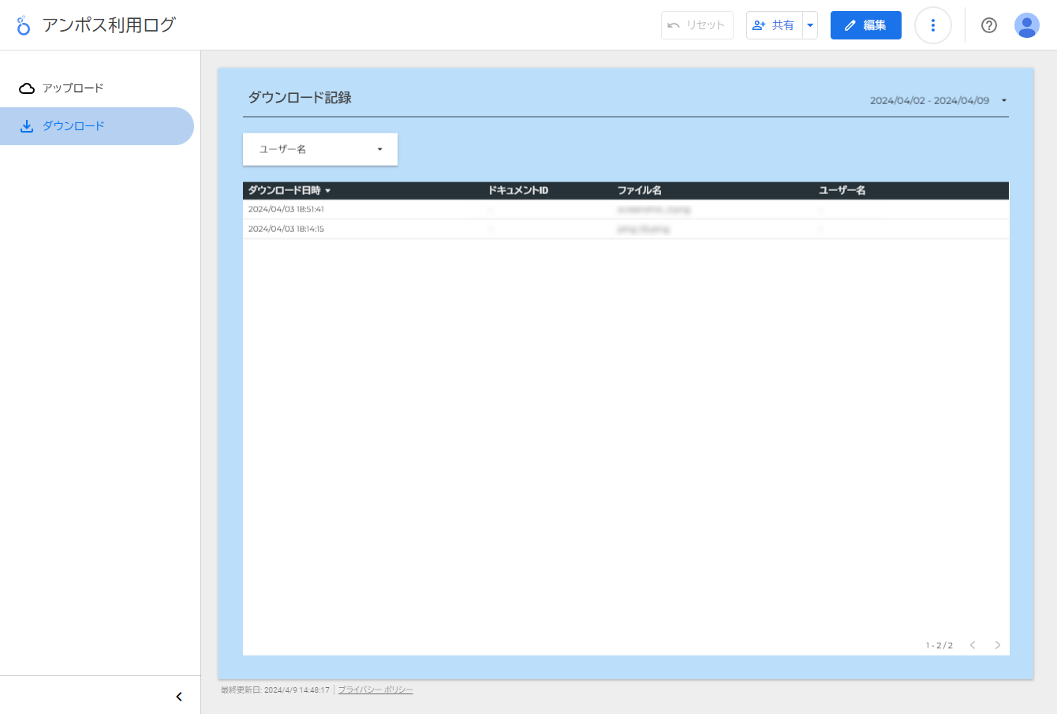
Task: Click the Looker Studio logo icon
Action: [24, 25]
